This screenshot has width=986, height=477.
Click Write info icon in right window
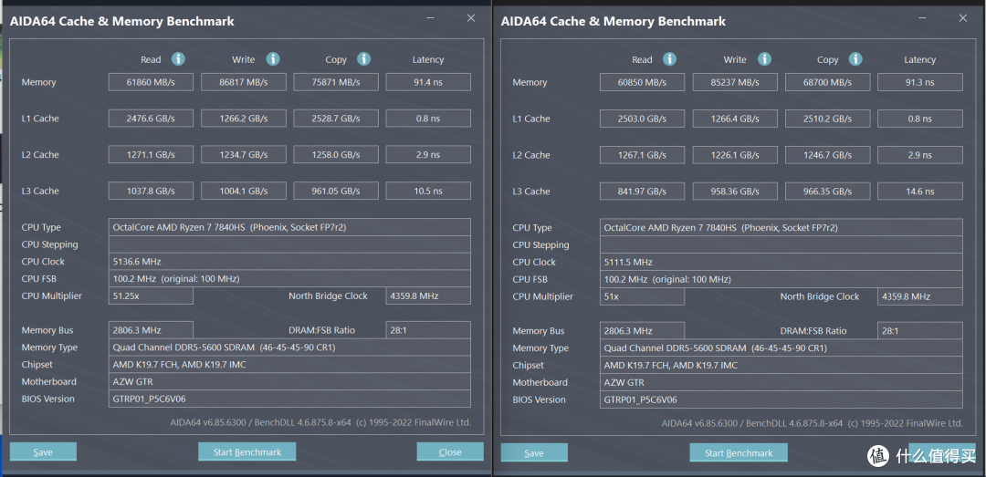click(764, 59)
